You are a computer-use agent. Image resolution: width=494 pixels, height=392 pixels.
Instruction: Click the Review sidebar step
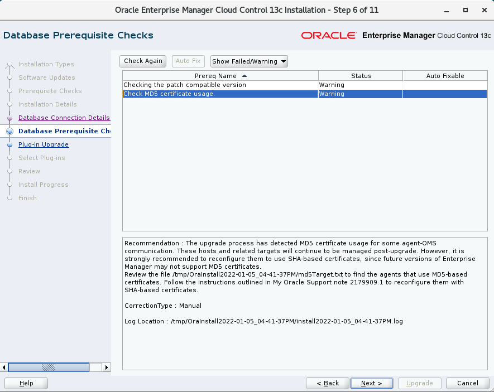point(29,171)
